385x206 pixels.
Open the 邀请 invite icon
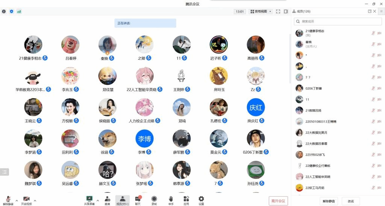pyautogui.click(x=107, y=199)
